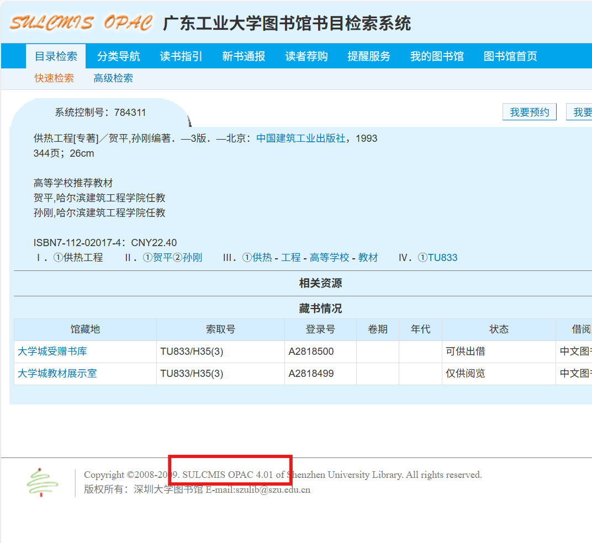Click the green tree logo in footer

(x=43, y=482)
